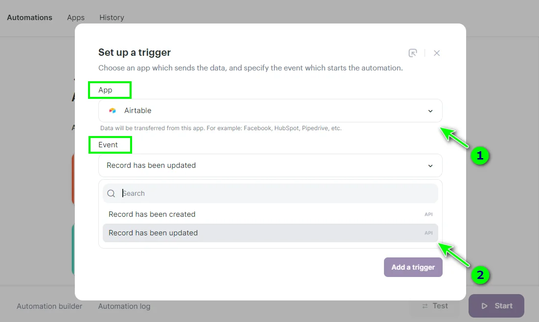Choose "Record has been updated" in list
Screen dimensions: 539x322
pyautogui.click(x=153, y=233)
